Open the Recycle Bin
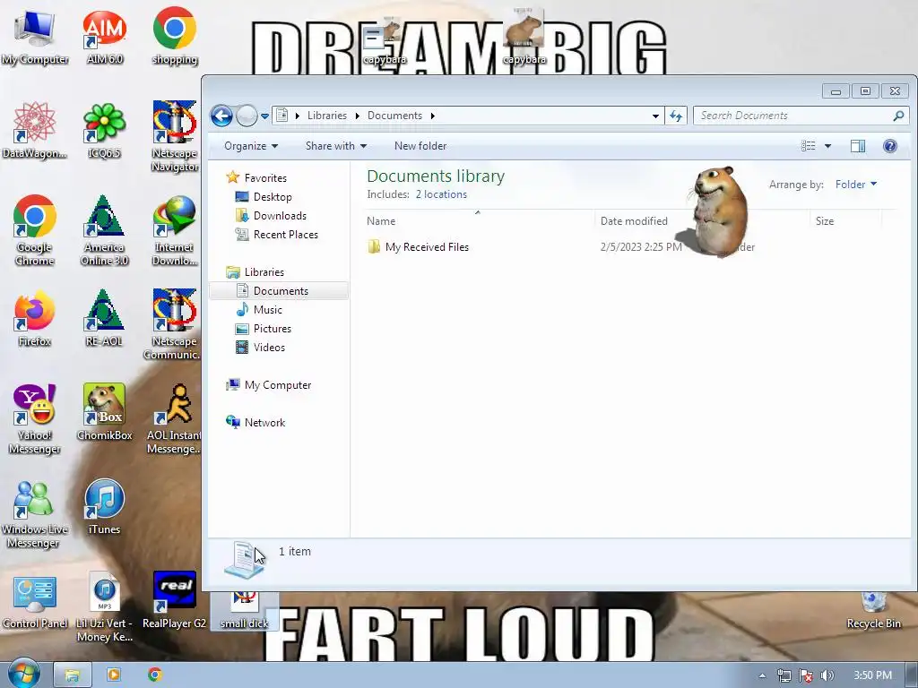This screenshot has height=688, width=918. coord(873,608)
